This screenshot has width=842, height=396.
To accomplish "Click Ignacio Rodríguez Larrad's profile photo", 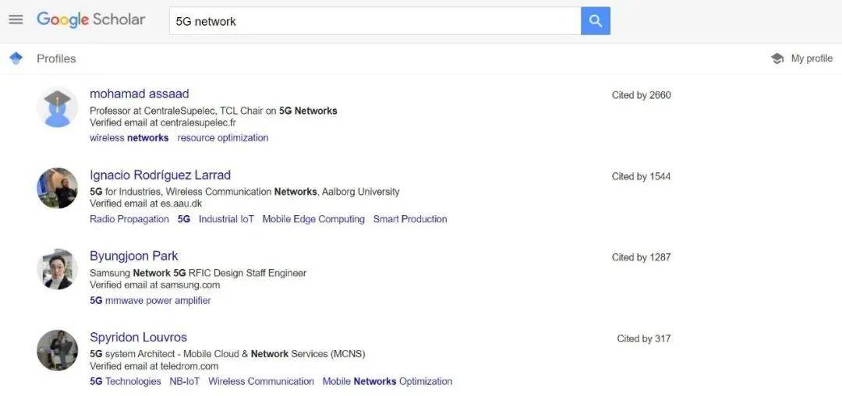I will pos(57,188).
